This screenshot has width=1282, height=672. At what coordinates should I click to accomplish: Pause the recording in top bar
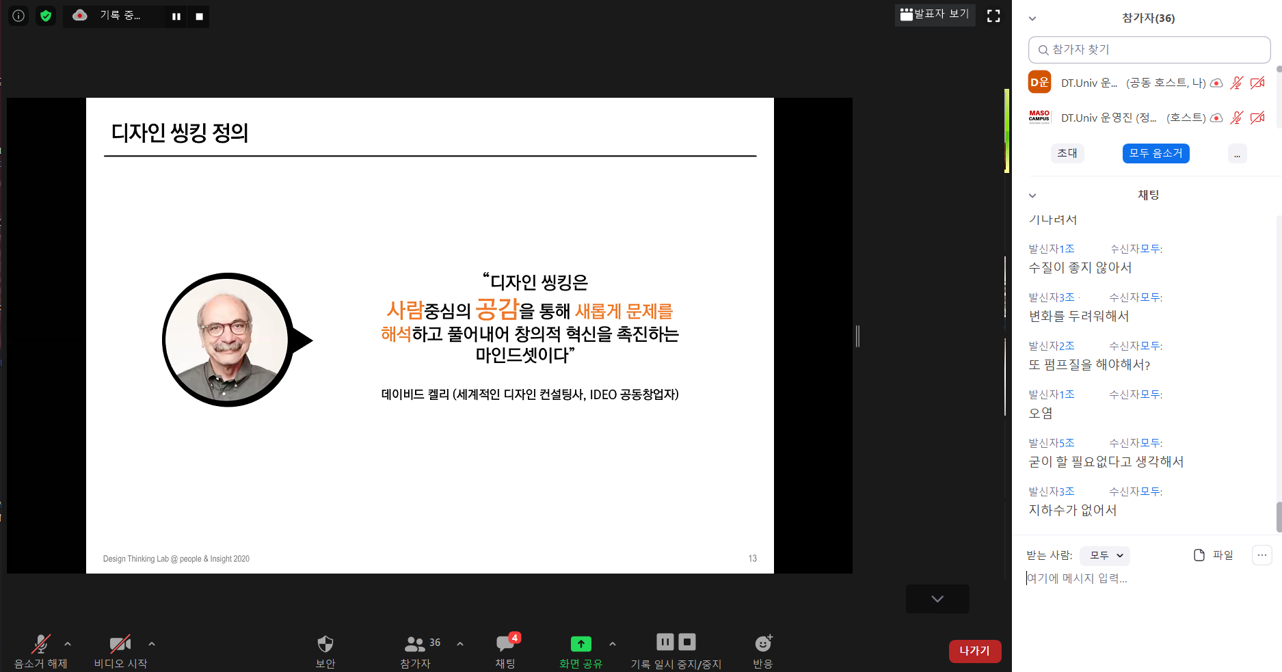(x=176, y=16)
